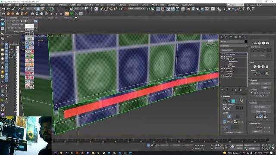This screenshot has width=276, height=155.
Task: Click the Tweak In View button
Action: point(261,111)
